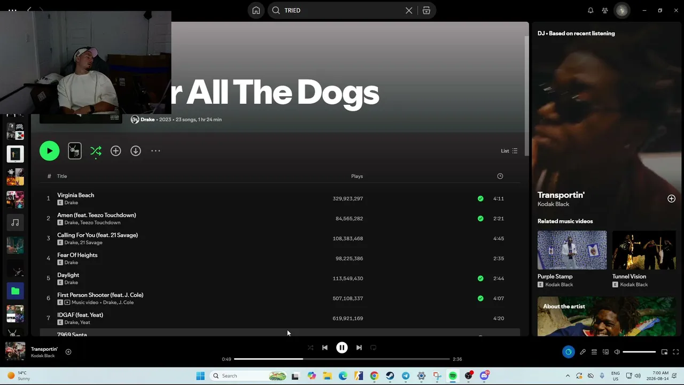Open J. Cole artist link in track 6
The width and height of the screenshot is (684, 385).
click(x=126, y=303)
